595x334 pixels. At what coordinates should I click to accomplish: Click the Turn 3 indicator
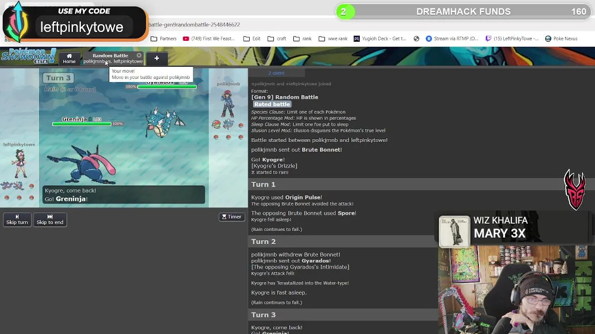[x=58, y=78]
